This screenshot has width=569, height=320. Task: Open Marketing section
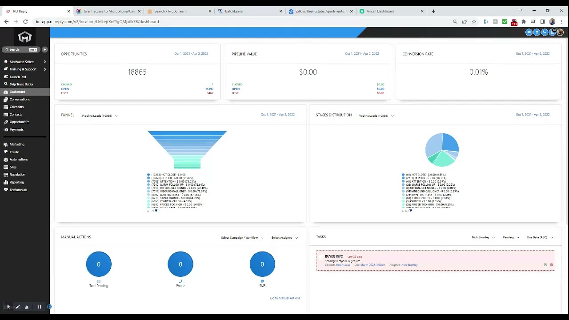pyautogui.click(x=24, y=144)
